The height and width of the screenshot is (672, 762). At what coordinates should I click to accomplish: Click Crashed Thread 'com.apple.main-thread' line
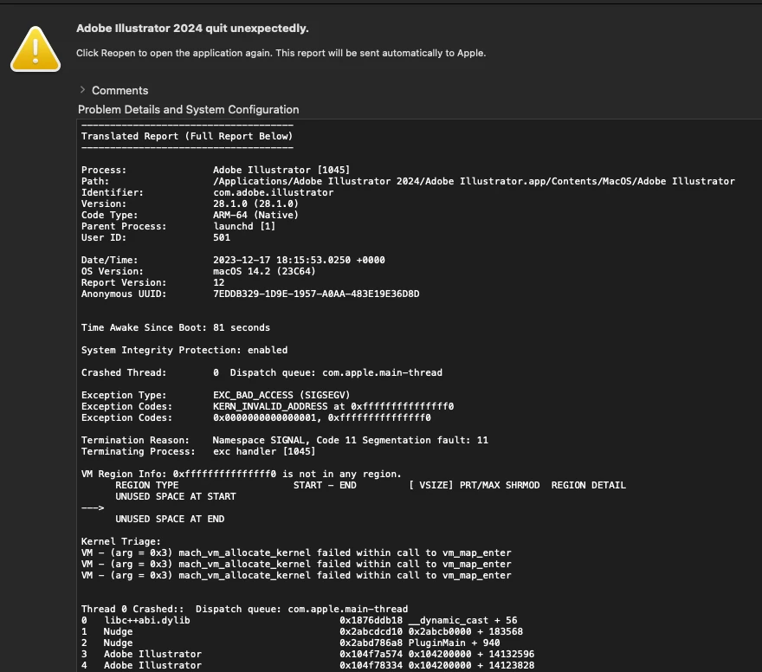(x=262, y=372)
